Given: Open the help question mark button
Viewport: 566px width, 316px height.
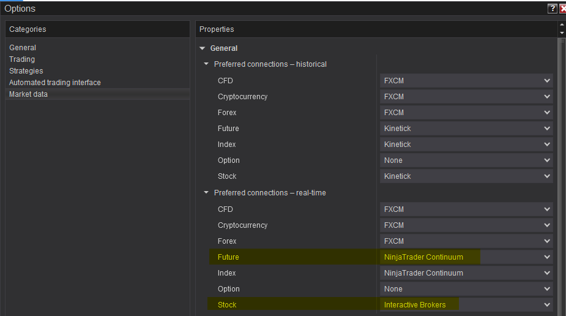Looking at the screenshot, I should pos(553,9).
